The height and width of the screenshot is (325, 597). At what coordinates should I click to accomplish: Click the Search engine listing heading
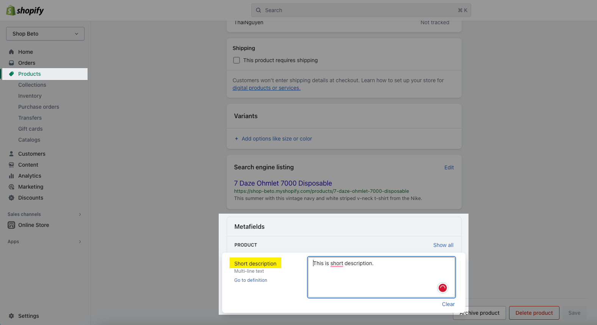click(264, 167)
